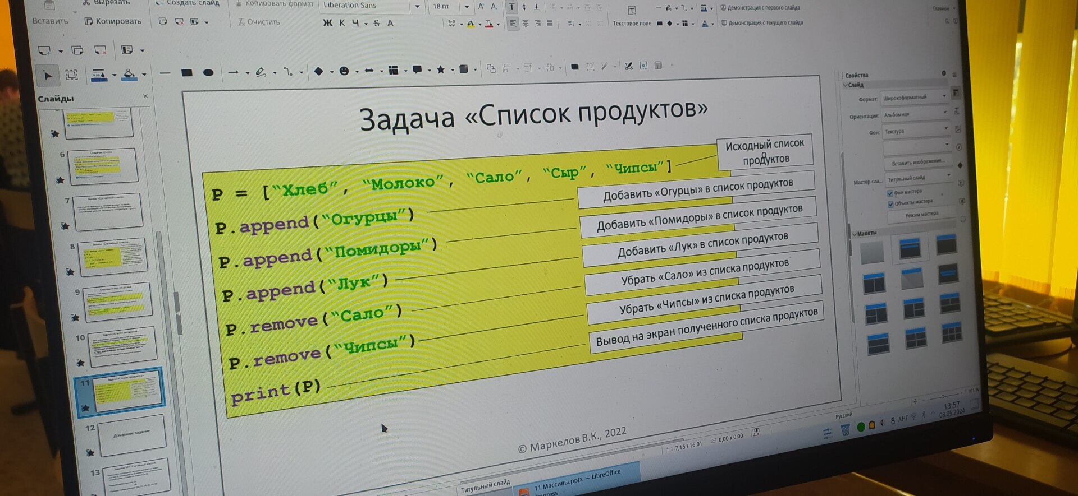Toggle strikethrough text formatting
The image size is (1078, 496).
(377, 23)
